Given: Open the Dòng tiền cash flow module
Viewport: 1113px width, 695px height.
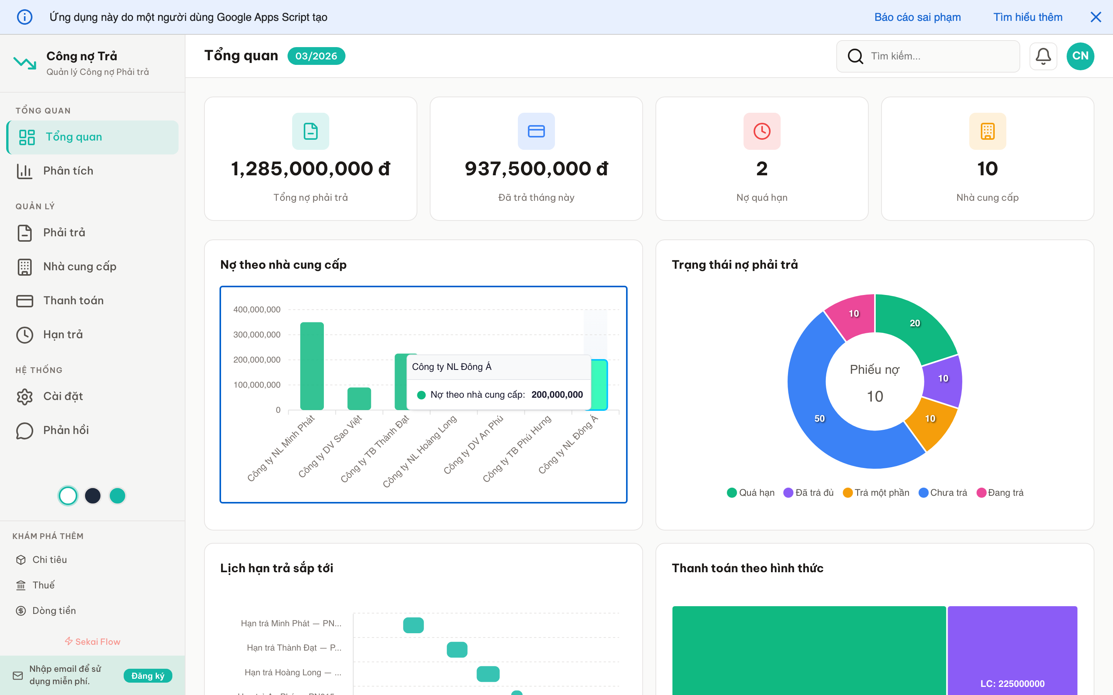Looking at the screenshot, I should coord(54,610).
